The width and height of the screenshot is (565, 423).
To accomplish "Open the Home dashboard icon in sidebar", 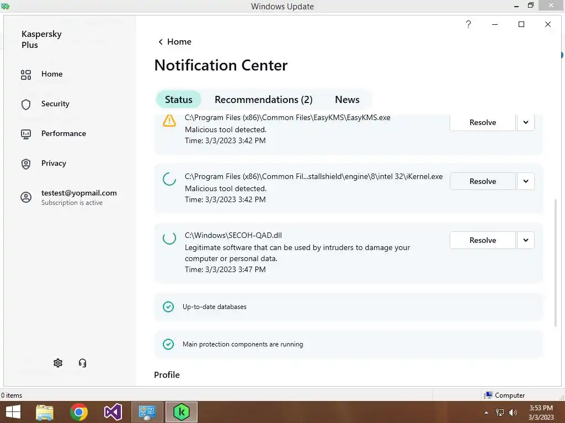I will (x=26, y=74).
